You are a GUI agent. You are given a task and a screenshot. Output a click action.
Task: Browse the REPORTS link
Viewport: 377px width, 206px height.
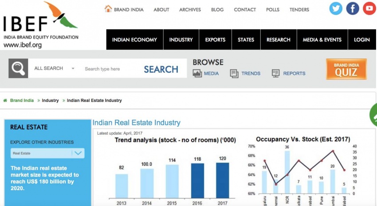click(x=294, y=74)
